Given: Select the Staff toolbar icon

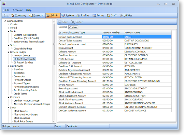Looking at the screenshot, I should 108,16.
